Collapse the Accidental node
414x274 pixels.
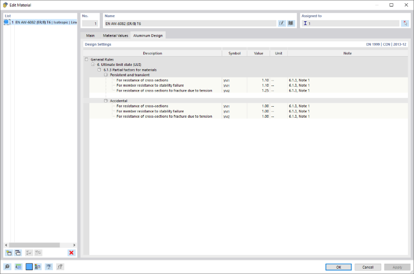point(106,101)
